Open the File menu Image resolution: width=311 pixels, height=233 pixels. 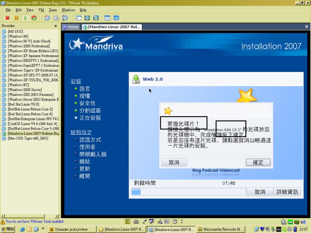pos(8,10)
